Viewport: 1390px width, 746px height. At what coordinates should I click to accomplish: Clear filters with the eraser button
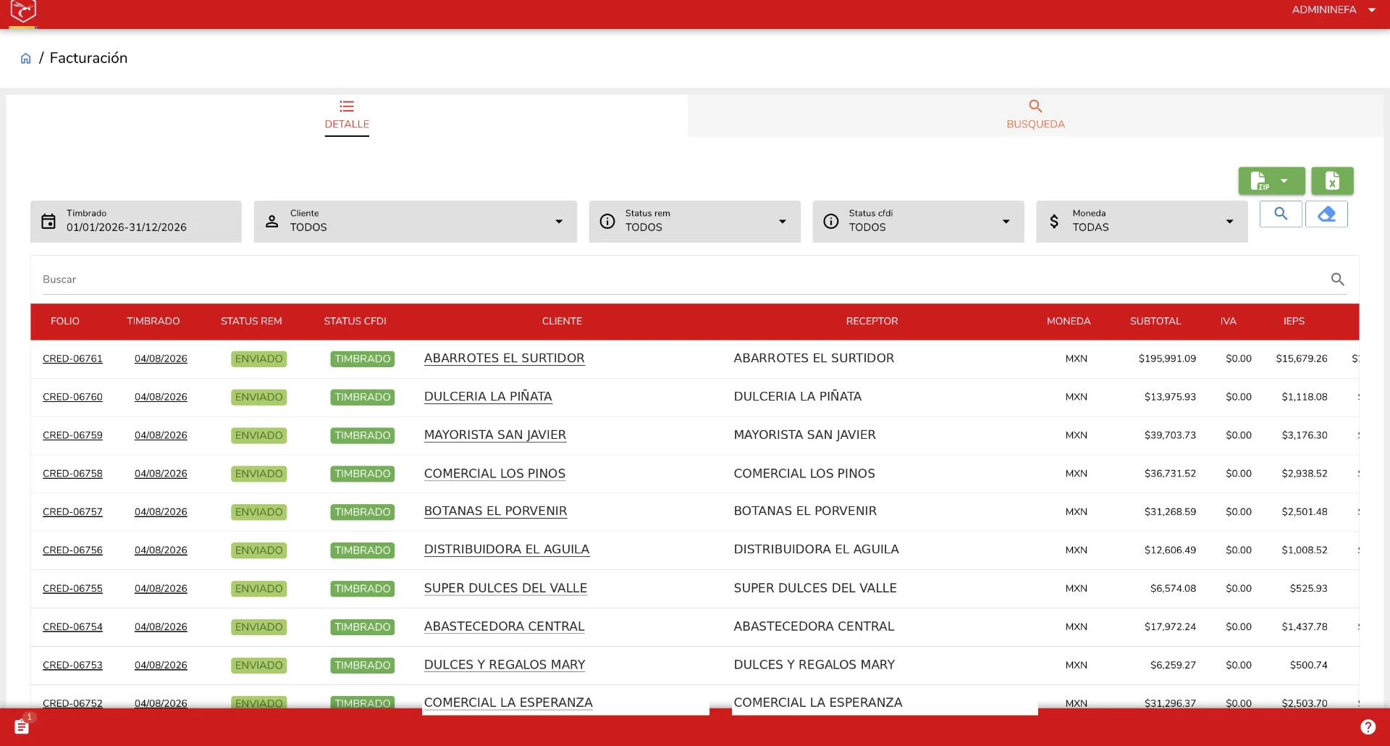coord(1326,214)
